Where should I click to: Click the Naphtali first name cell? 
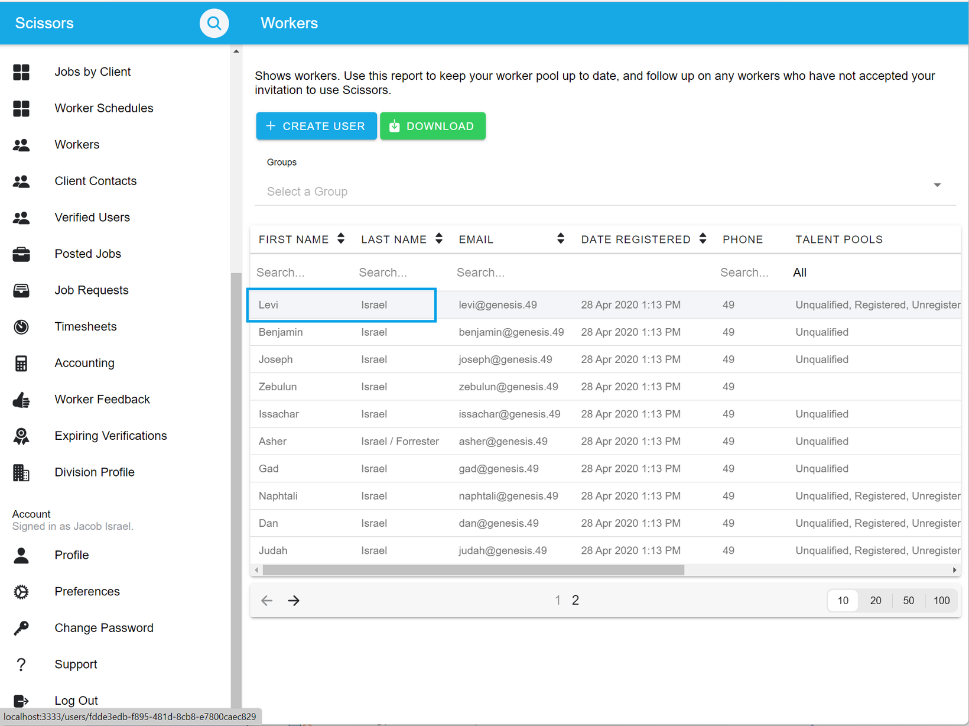point(278,495)
